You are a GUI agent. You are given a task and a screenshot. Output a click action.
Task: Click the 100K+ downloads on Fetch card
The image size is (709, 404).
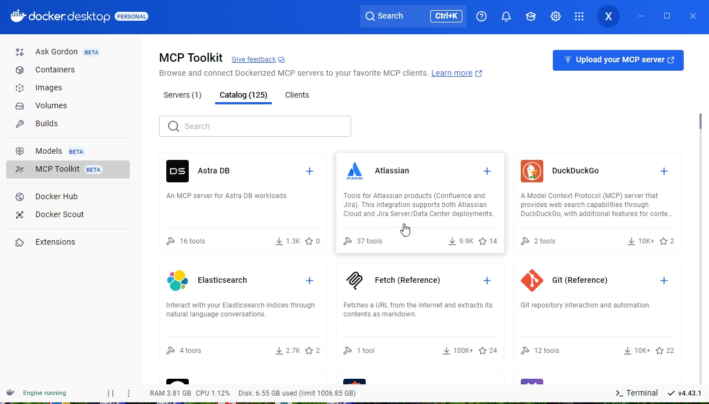pyautogui.click(x=458, y=351)
